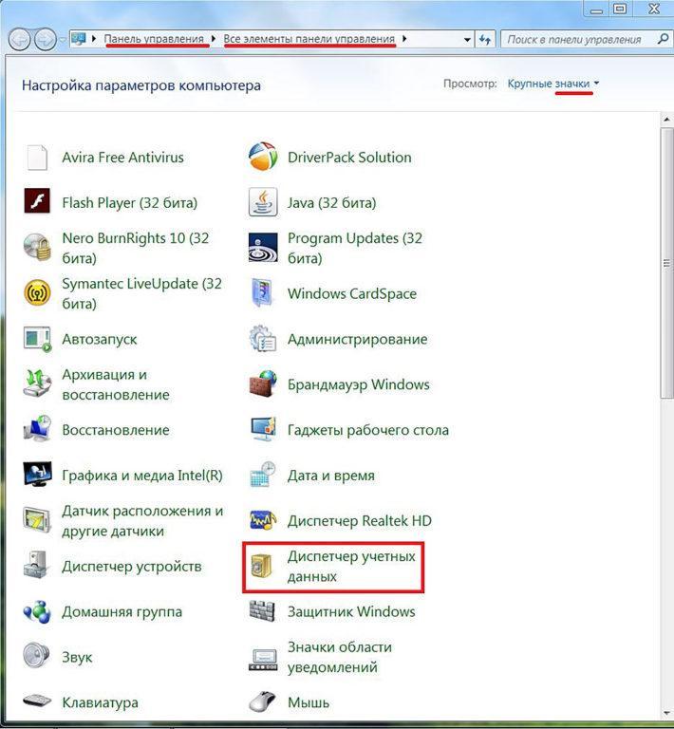Image resolution: width=674 pixels, height=729 pixels.
Task: Expand the arrow before Панель управления breadcrumb
Action: (x=94, y=39)
